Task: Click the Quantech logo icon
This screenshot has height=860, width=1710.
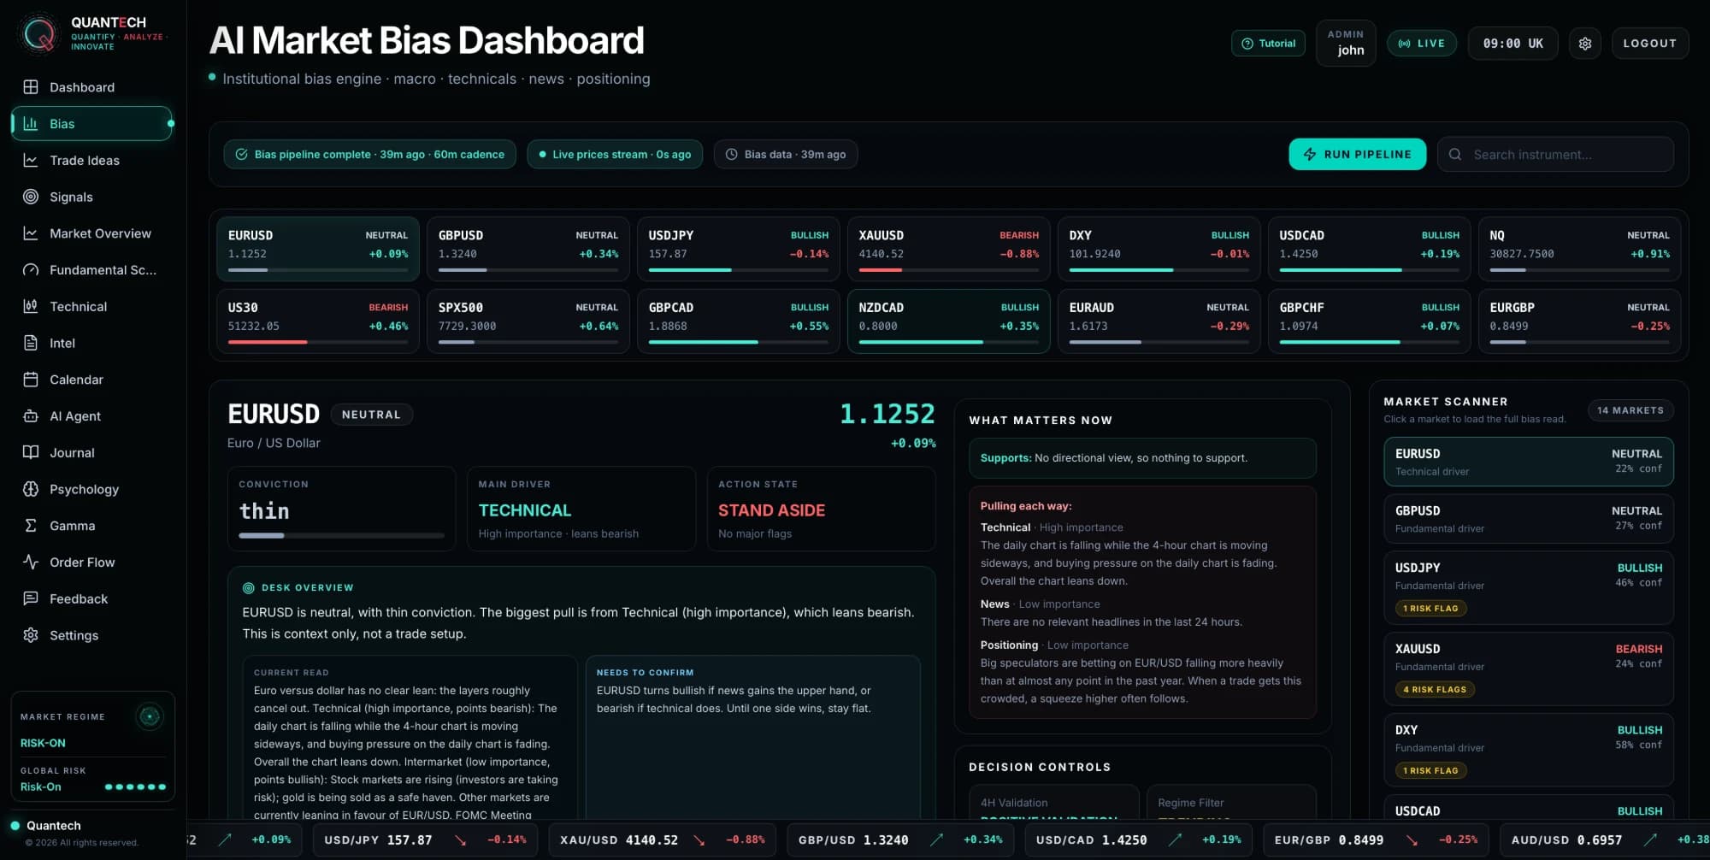Action: coord(39,34)
